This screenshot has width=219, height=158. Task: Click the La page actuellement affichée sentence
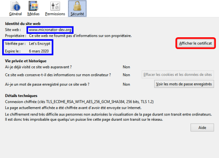(73, 108)
